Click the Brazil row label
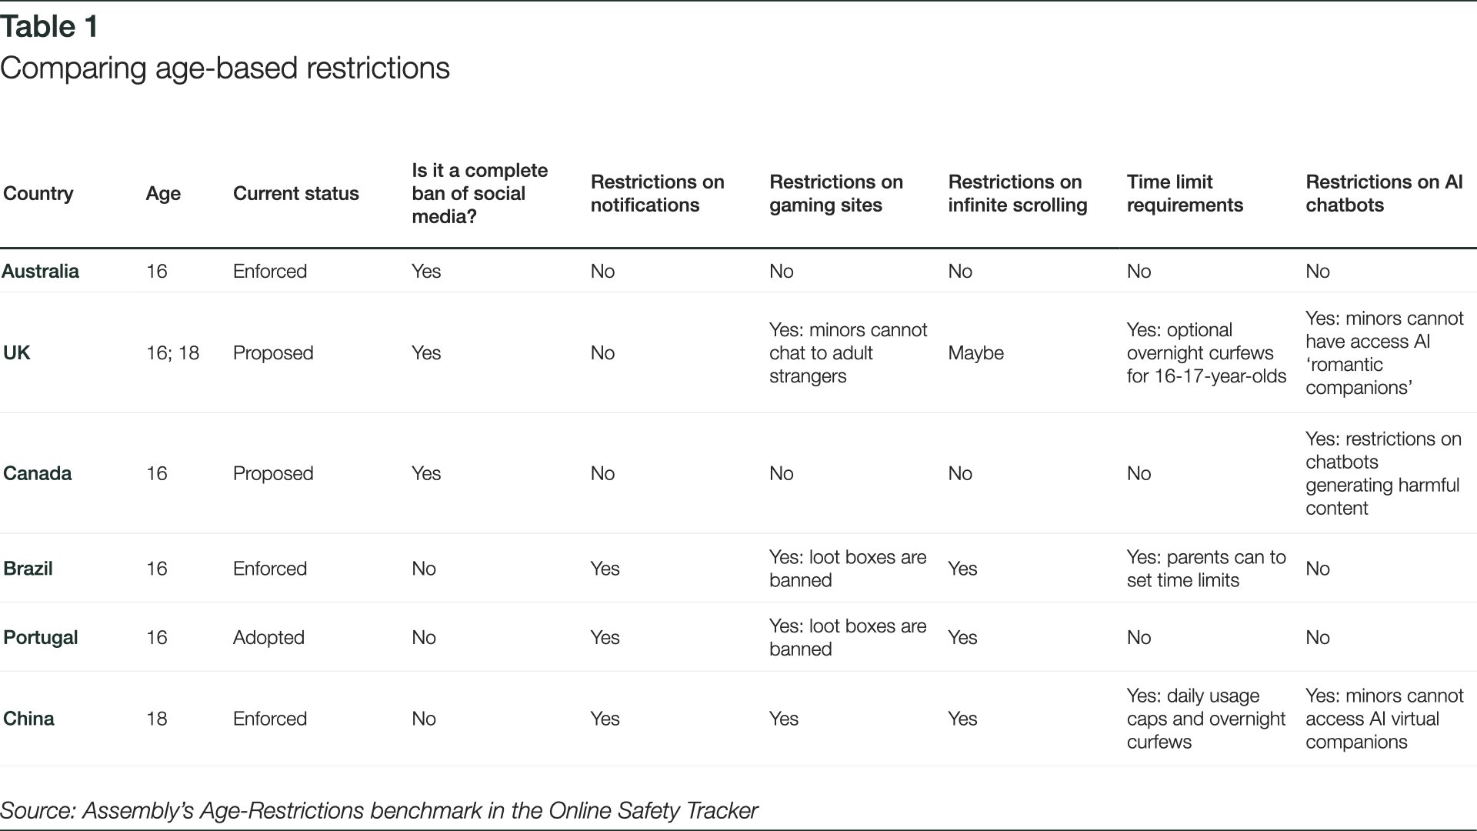This screenshot has height=831, width=1477. click(28, 569)
